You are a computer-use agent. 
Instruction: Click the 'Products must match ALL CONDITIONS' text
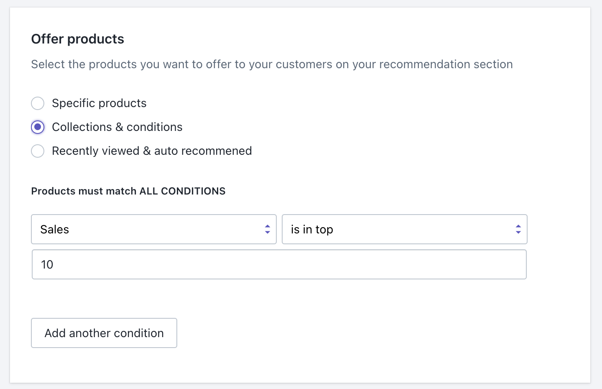(x=128, y=191)
